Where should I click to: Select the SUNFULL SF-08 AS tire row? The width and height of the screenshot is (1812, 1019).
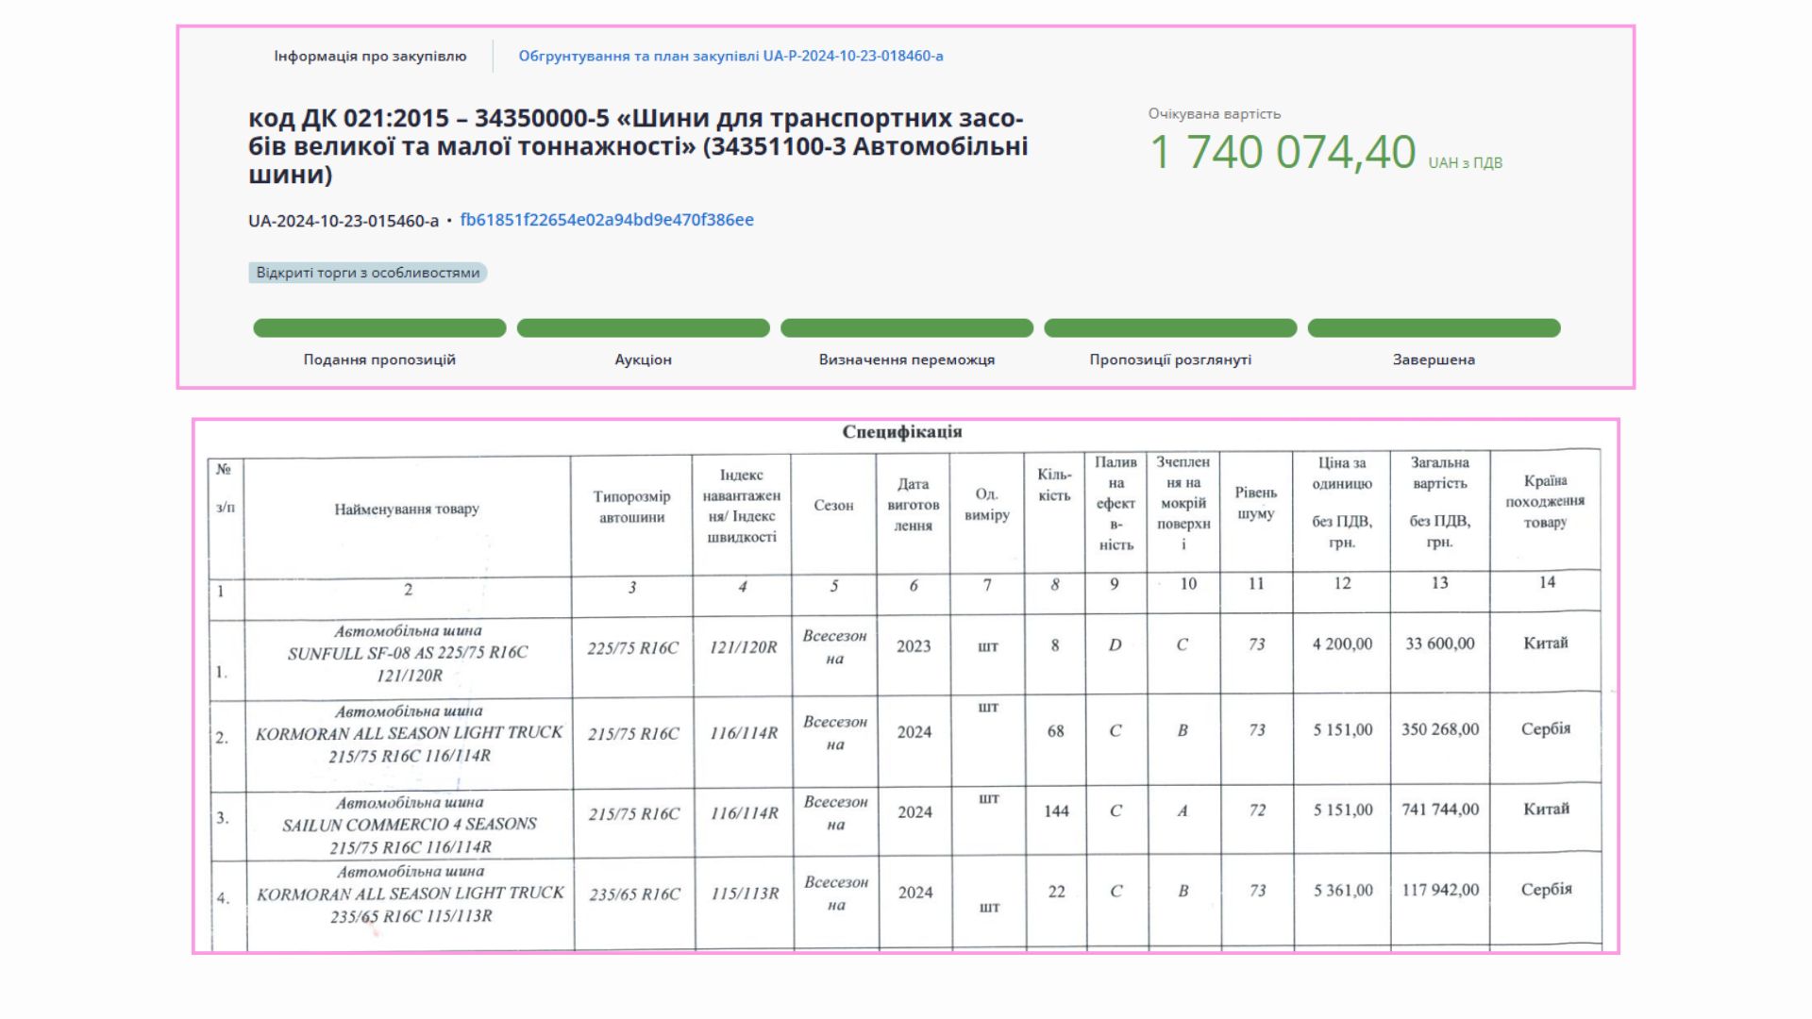tap(408, 653)
